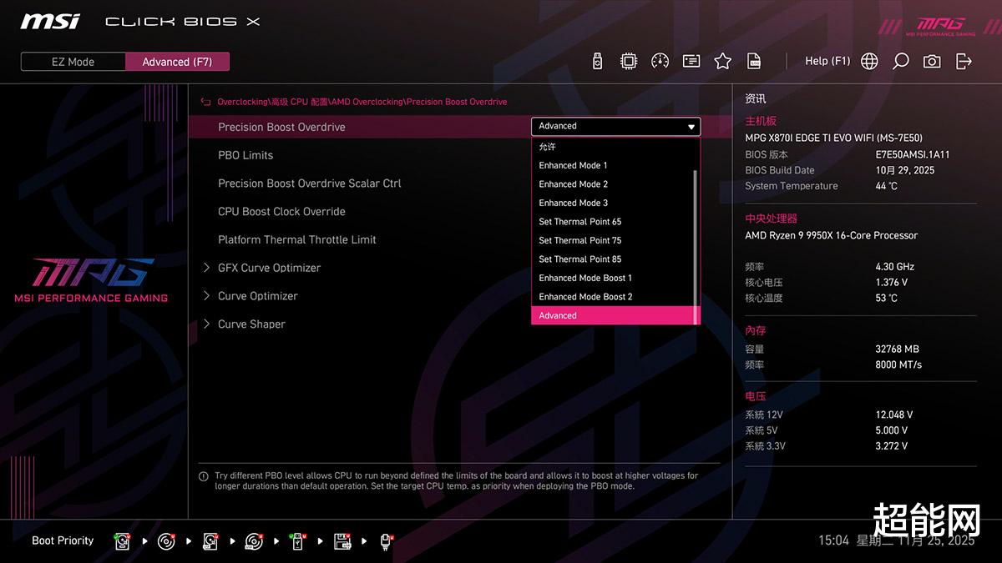Click the 15:04 clock at bottom
Screen dimensions: 1002x563
(833, 540)
